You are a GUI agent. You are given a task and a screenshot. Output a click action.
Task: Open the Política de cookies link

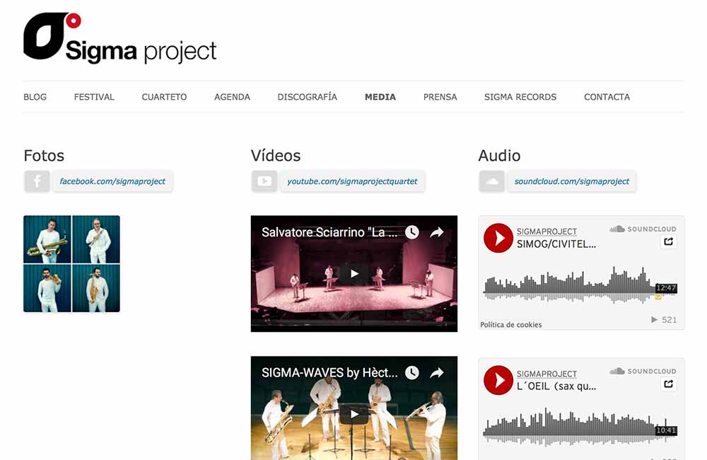[511, 325]
